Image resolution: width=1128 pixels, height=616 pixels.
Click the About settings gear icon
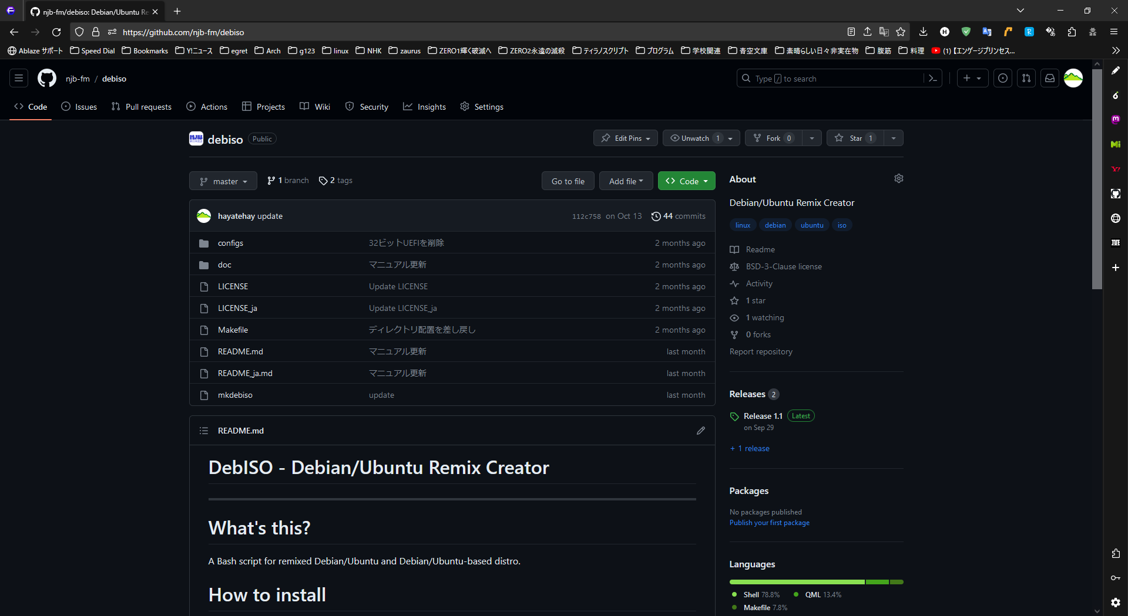pos(898,178)
